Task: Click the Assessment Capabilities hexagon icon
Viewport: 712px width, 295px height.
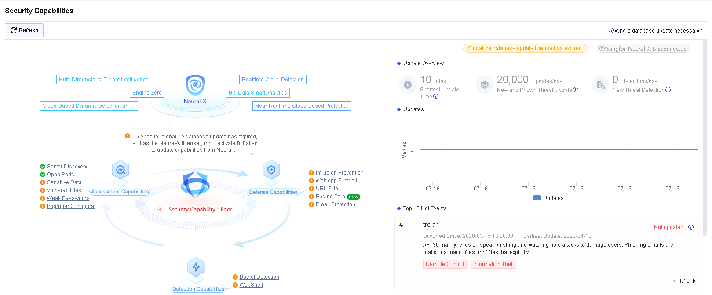Action: tap(120, 170)
